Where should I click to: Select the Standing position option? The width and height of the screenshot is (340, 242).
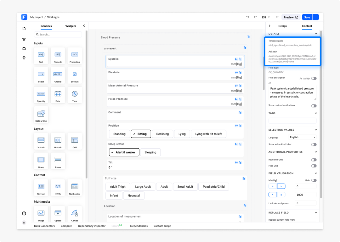coord(120,134)
